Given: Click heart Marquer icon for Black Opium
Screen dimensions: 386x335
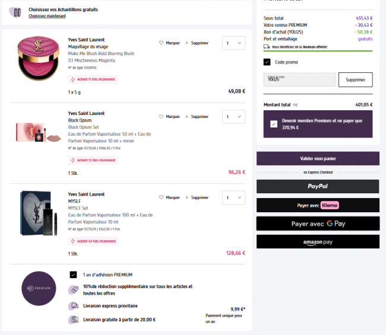Looking at the screenshot, I should click(x=162, y=117).
